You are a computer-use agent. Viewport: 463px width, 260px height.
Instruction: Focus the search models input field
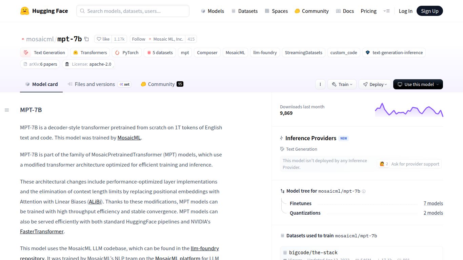pyautogui.click(x=133, y=11)
